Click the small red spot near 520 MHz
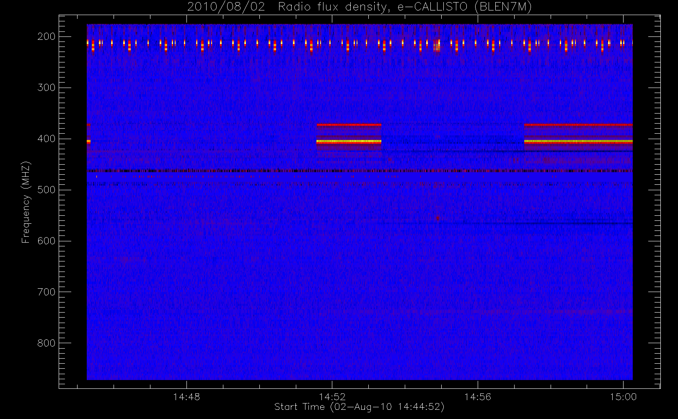 pos(438,218)
